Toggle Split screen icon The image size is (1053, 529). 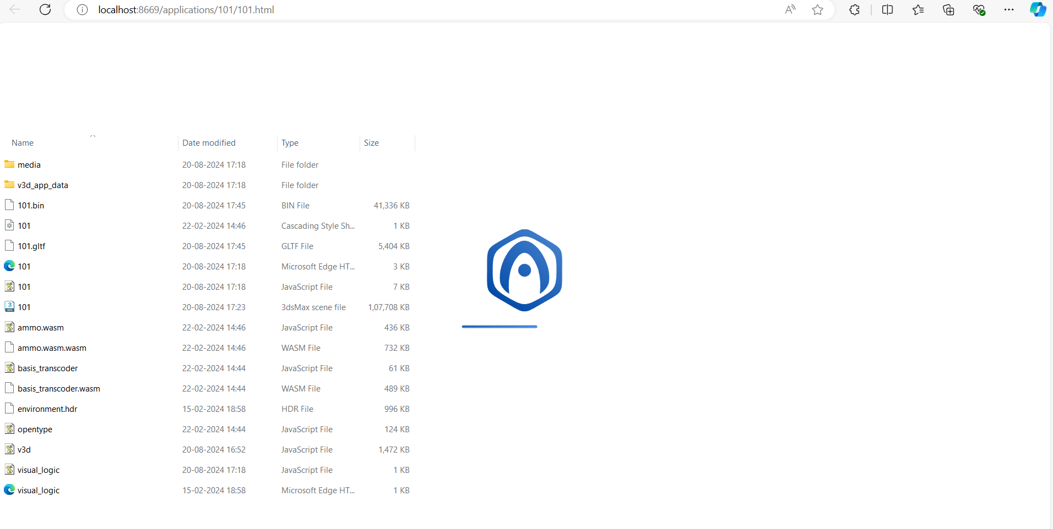pyautogui.click(x=887, y=9)
